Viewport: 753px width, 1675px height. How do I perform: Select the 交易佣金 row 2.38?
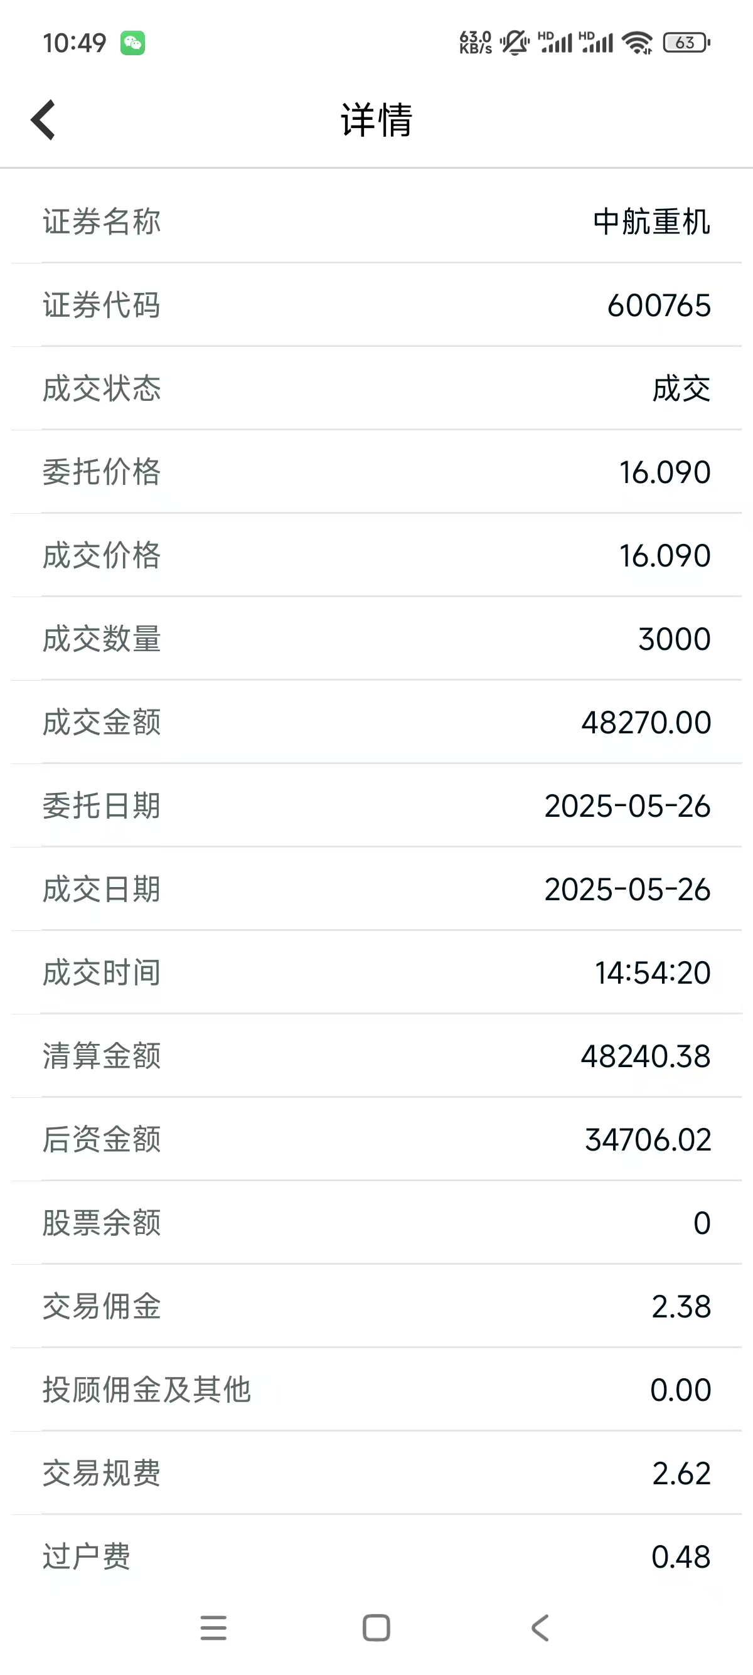(376, 1306)
